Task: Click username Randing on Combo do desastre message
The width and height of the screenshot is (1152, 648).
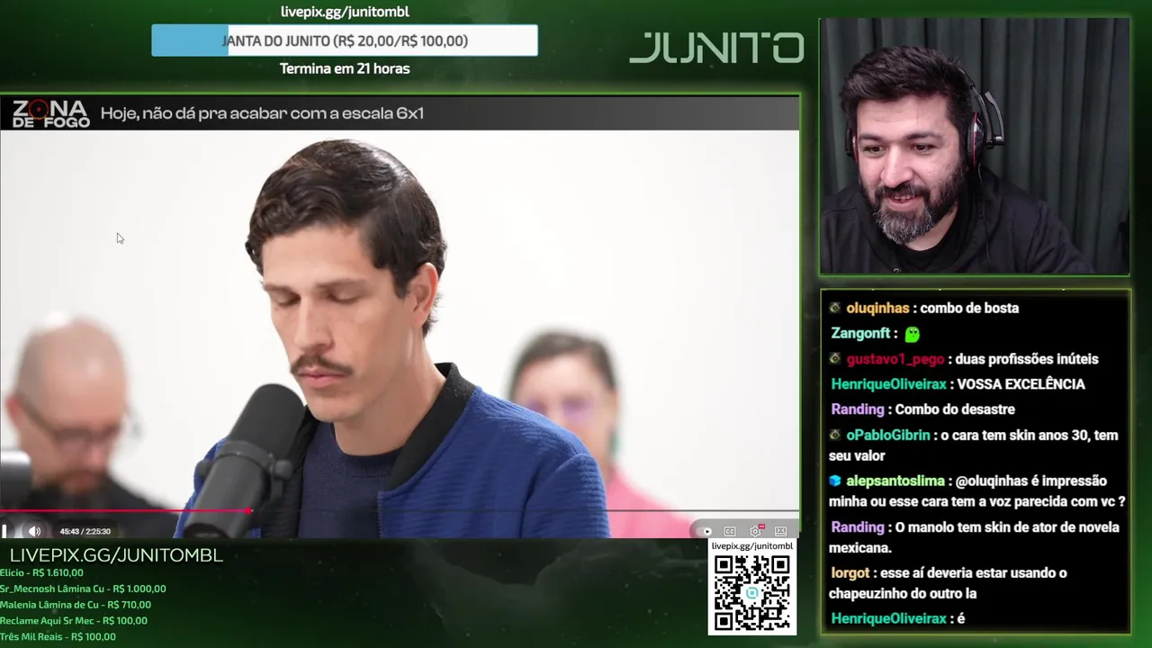Action: [x=858, y=409]
